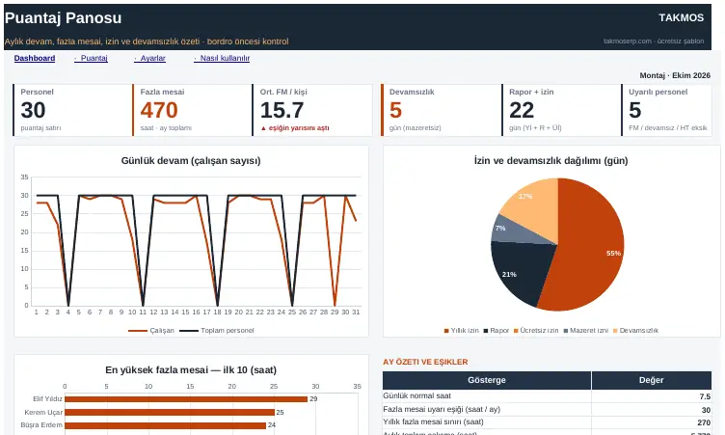
Task: Click the Rapor legend swatch
Action: (x=486, y=331)
